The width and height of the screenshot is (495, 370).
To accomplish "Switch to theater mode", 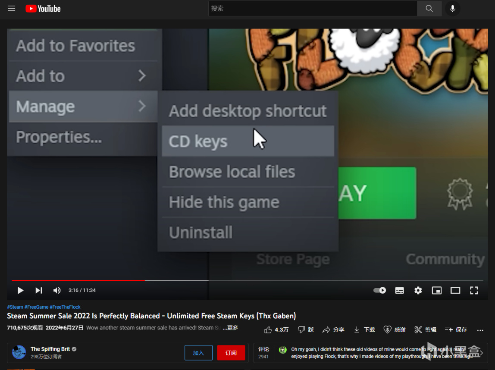I will coord(455,290).
